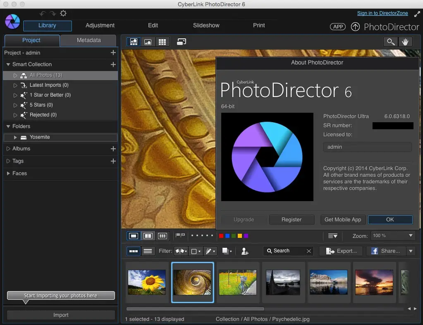The width and height of the screenshot is (423, 325).
Task: Open the edited photos filter dropdown
Action: (210, 251)
